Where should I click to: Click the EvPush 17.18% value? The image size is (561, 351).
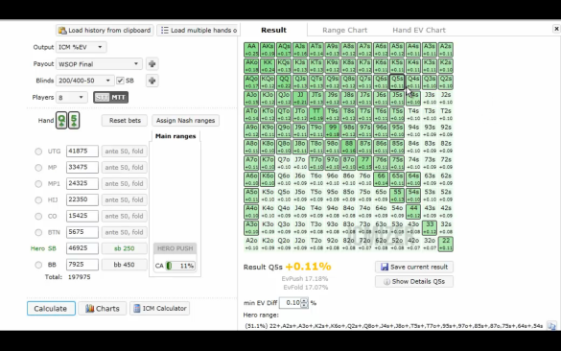click(x=304, y=279)
